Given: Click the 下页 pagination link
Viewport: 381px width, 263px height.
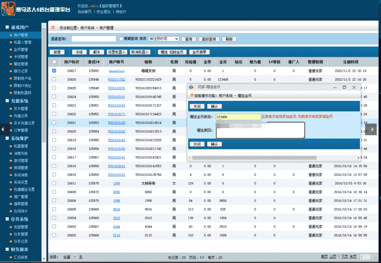Looking at the screenshot, I should [x=345, y=257].
